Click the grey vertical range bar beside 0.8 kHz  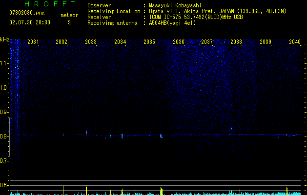click(x=9, y=137)
